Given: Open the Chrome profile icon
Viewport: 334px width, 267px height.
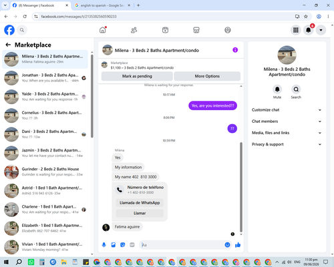Looking at the screenshot, I should pyautogui.click(x=319, y=17).
